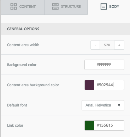
Task: Collapse the GENERAL OPTIONS section header
Action: pos(65,29)
